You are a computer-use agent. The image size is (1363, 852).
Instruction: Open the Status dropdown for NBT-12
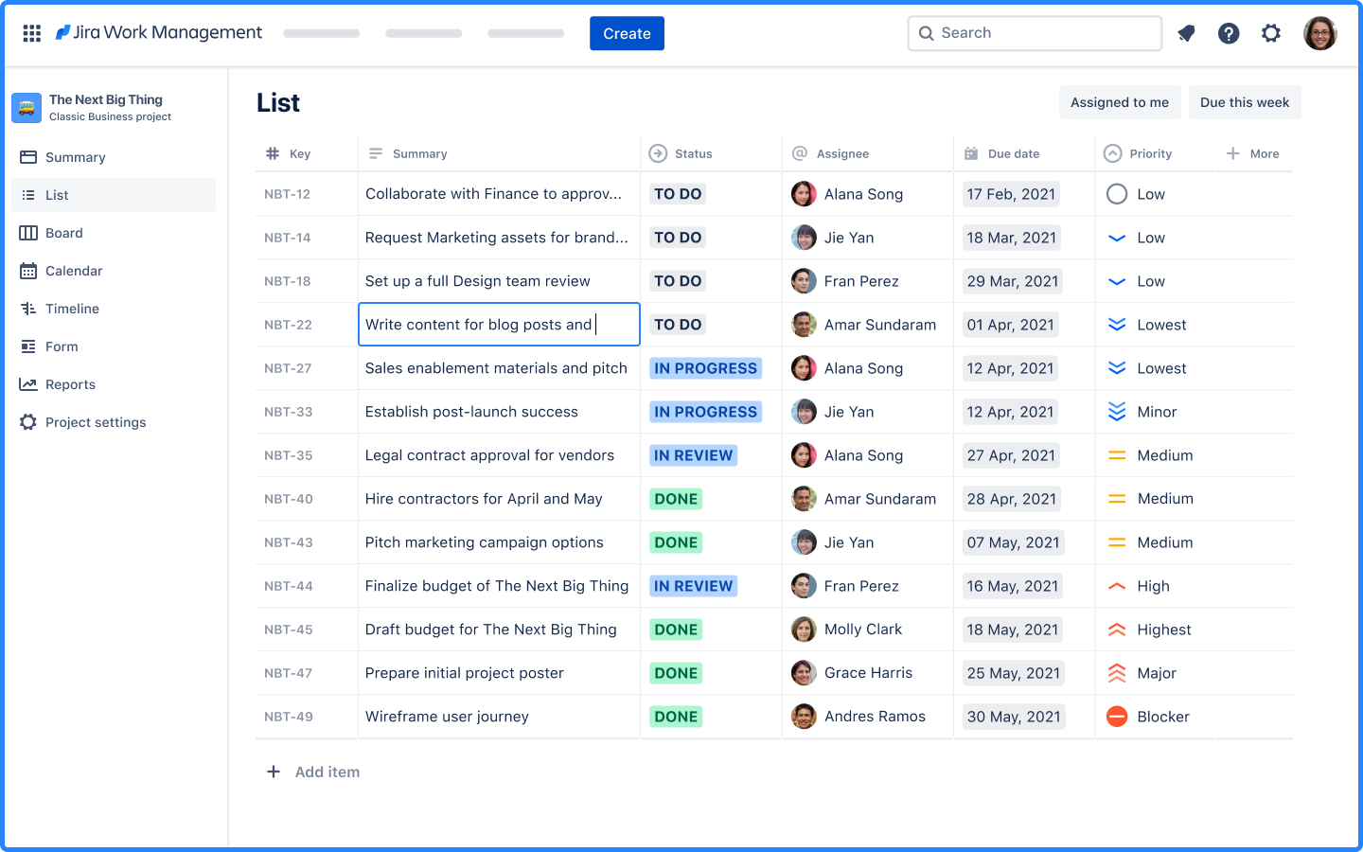(678, 193)
